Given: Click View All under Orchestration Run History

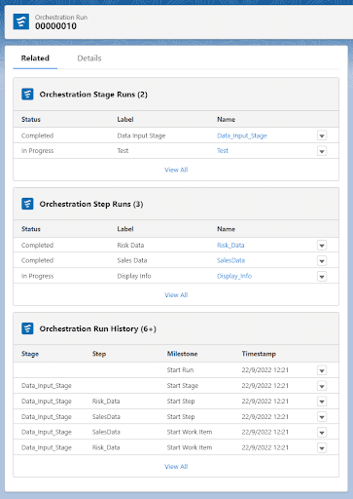Looking at the screenshot, I should click(176, 467).
